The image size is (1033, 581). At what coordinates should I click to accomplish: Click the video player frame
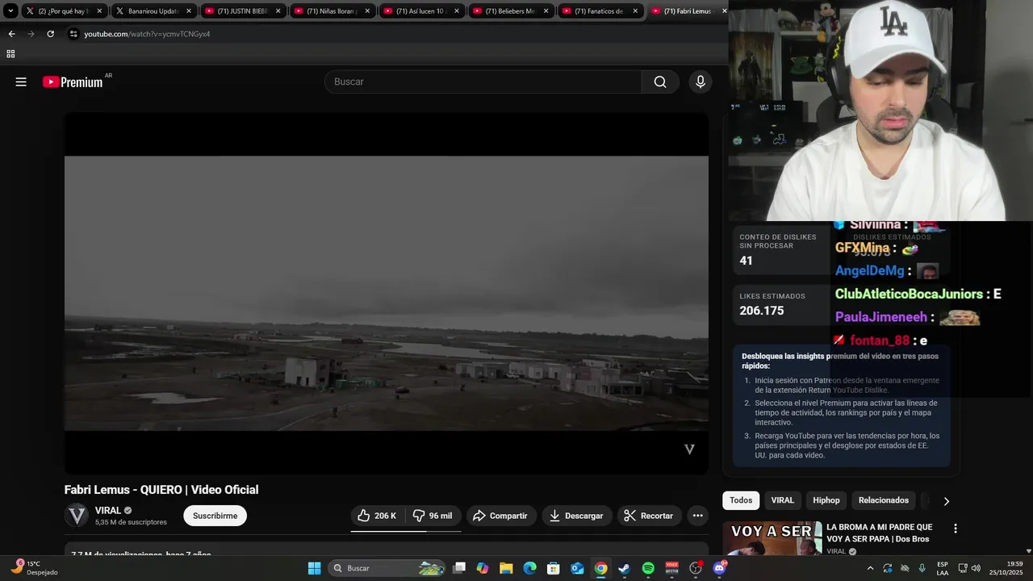tap(387, 293)
